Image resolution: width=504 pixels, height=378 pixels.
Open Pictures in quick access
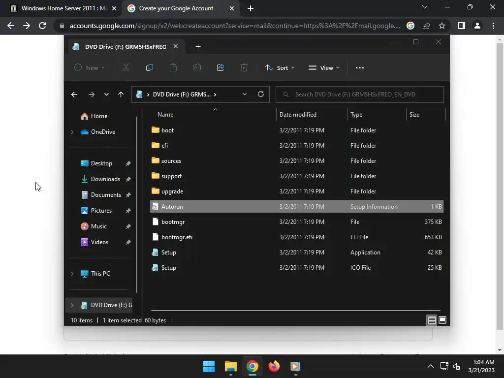[101, 211]
